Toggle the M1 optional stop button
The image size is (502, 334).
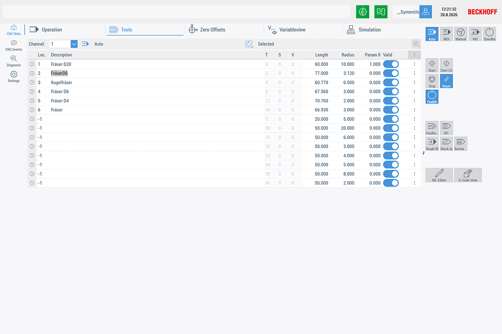pyautogui.click(x=446, y=128)
